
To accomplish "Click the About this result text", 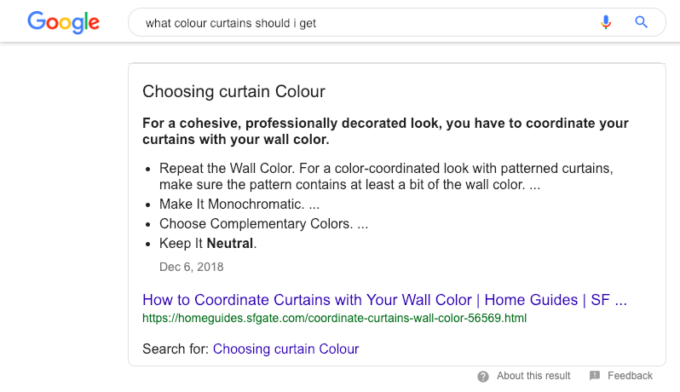I will (533, 376).
